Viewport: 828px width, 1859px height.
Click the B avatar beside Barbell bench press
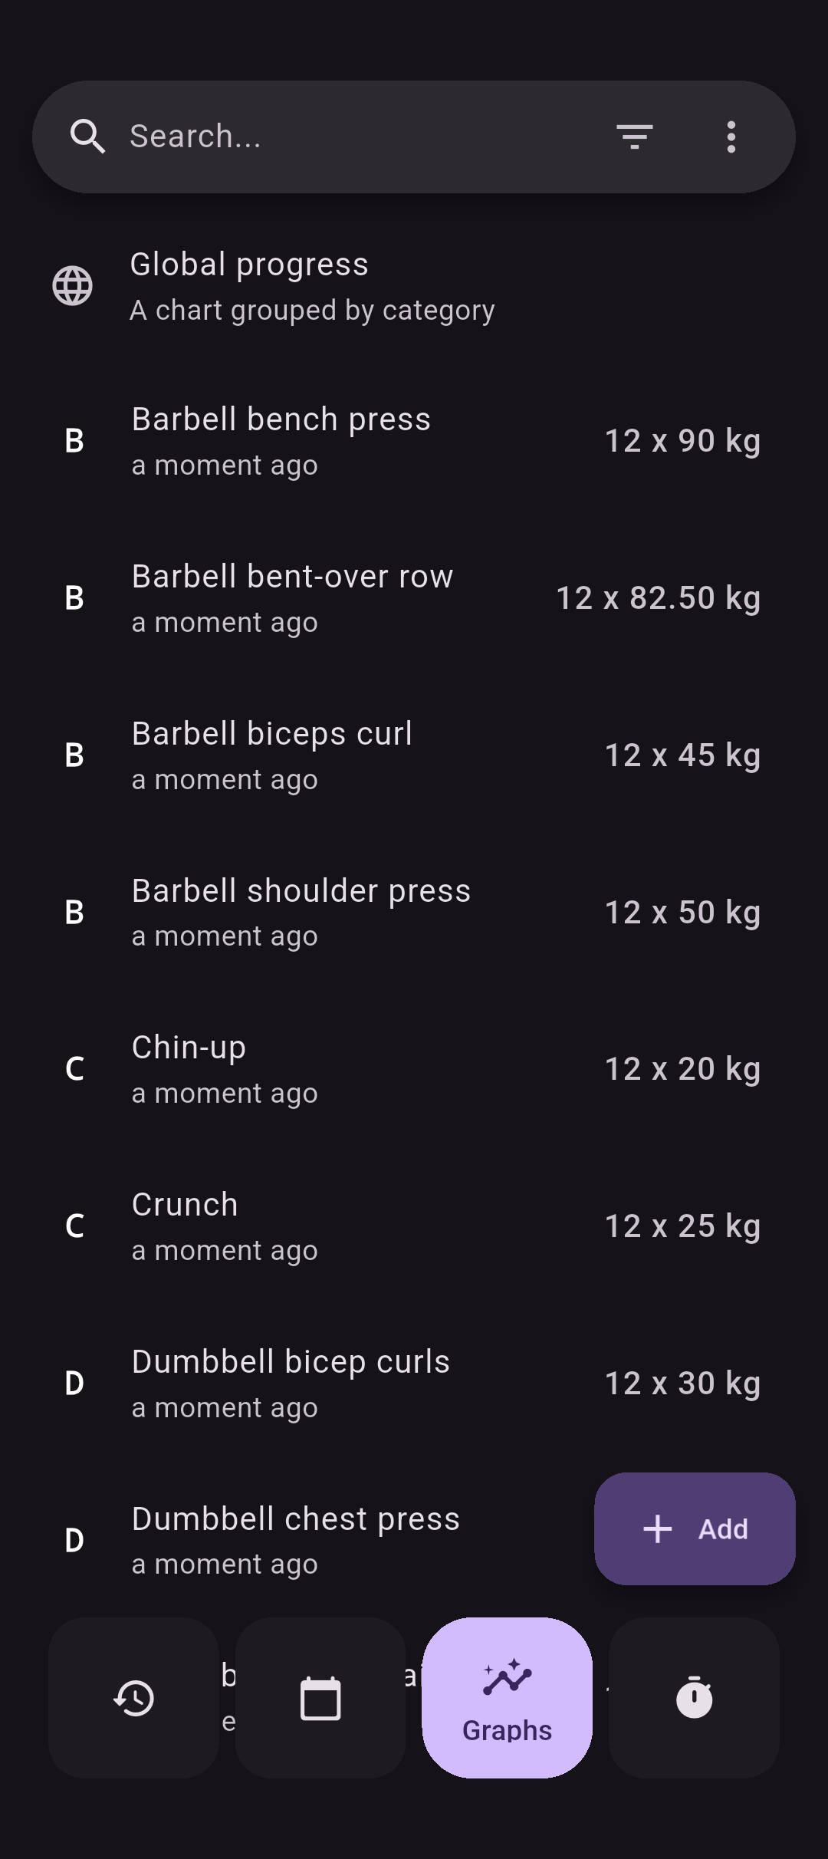pyautogui.click(x=74, y=441)
